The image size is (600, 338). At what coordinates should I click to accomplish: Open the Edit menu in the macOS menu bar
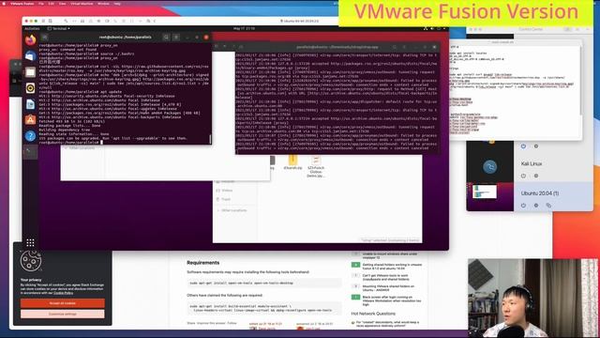click(52, 4)
